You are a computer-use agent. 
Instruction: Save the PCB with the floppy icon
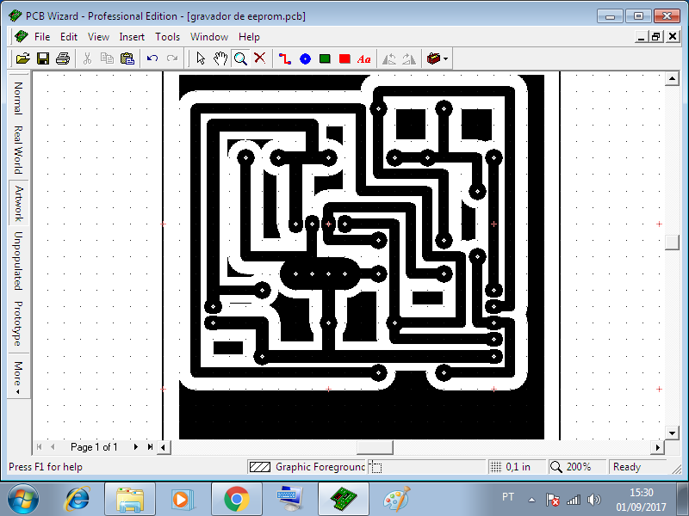[x=42, y=58]
